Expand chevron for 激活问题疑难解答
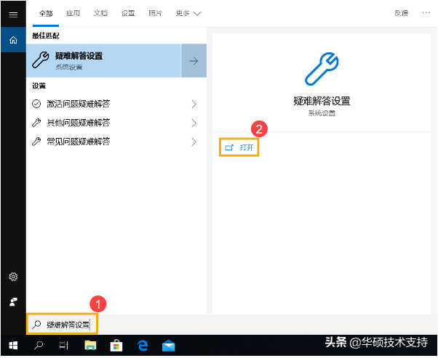438x358 pixels. point(194,104)
